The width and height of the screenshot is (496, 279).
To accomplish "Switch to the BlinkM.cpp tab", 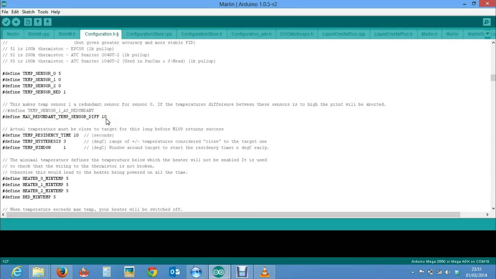I will [39, 34].
